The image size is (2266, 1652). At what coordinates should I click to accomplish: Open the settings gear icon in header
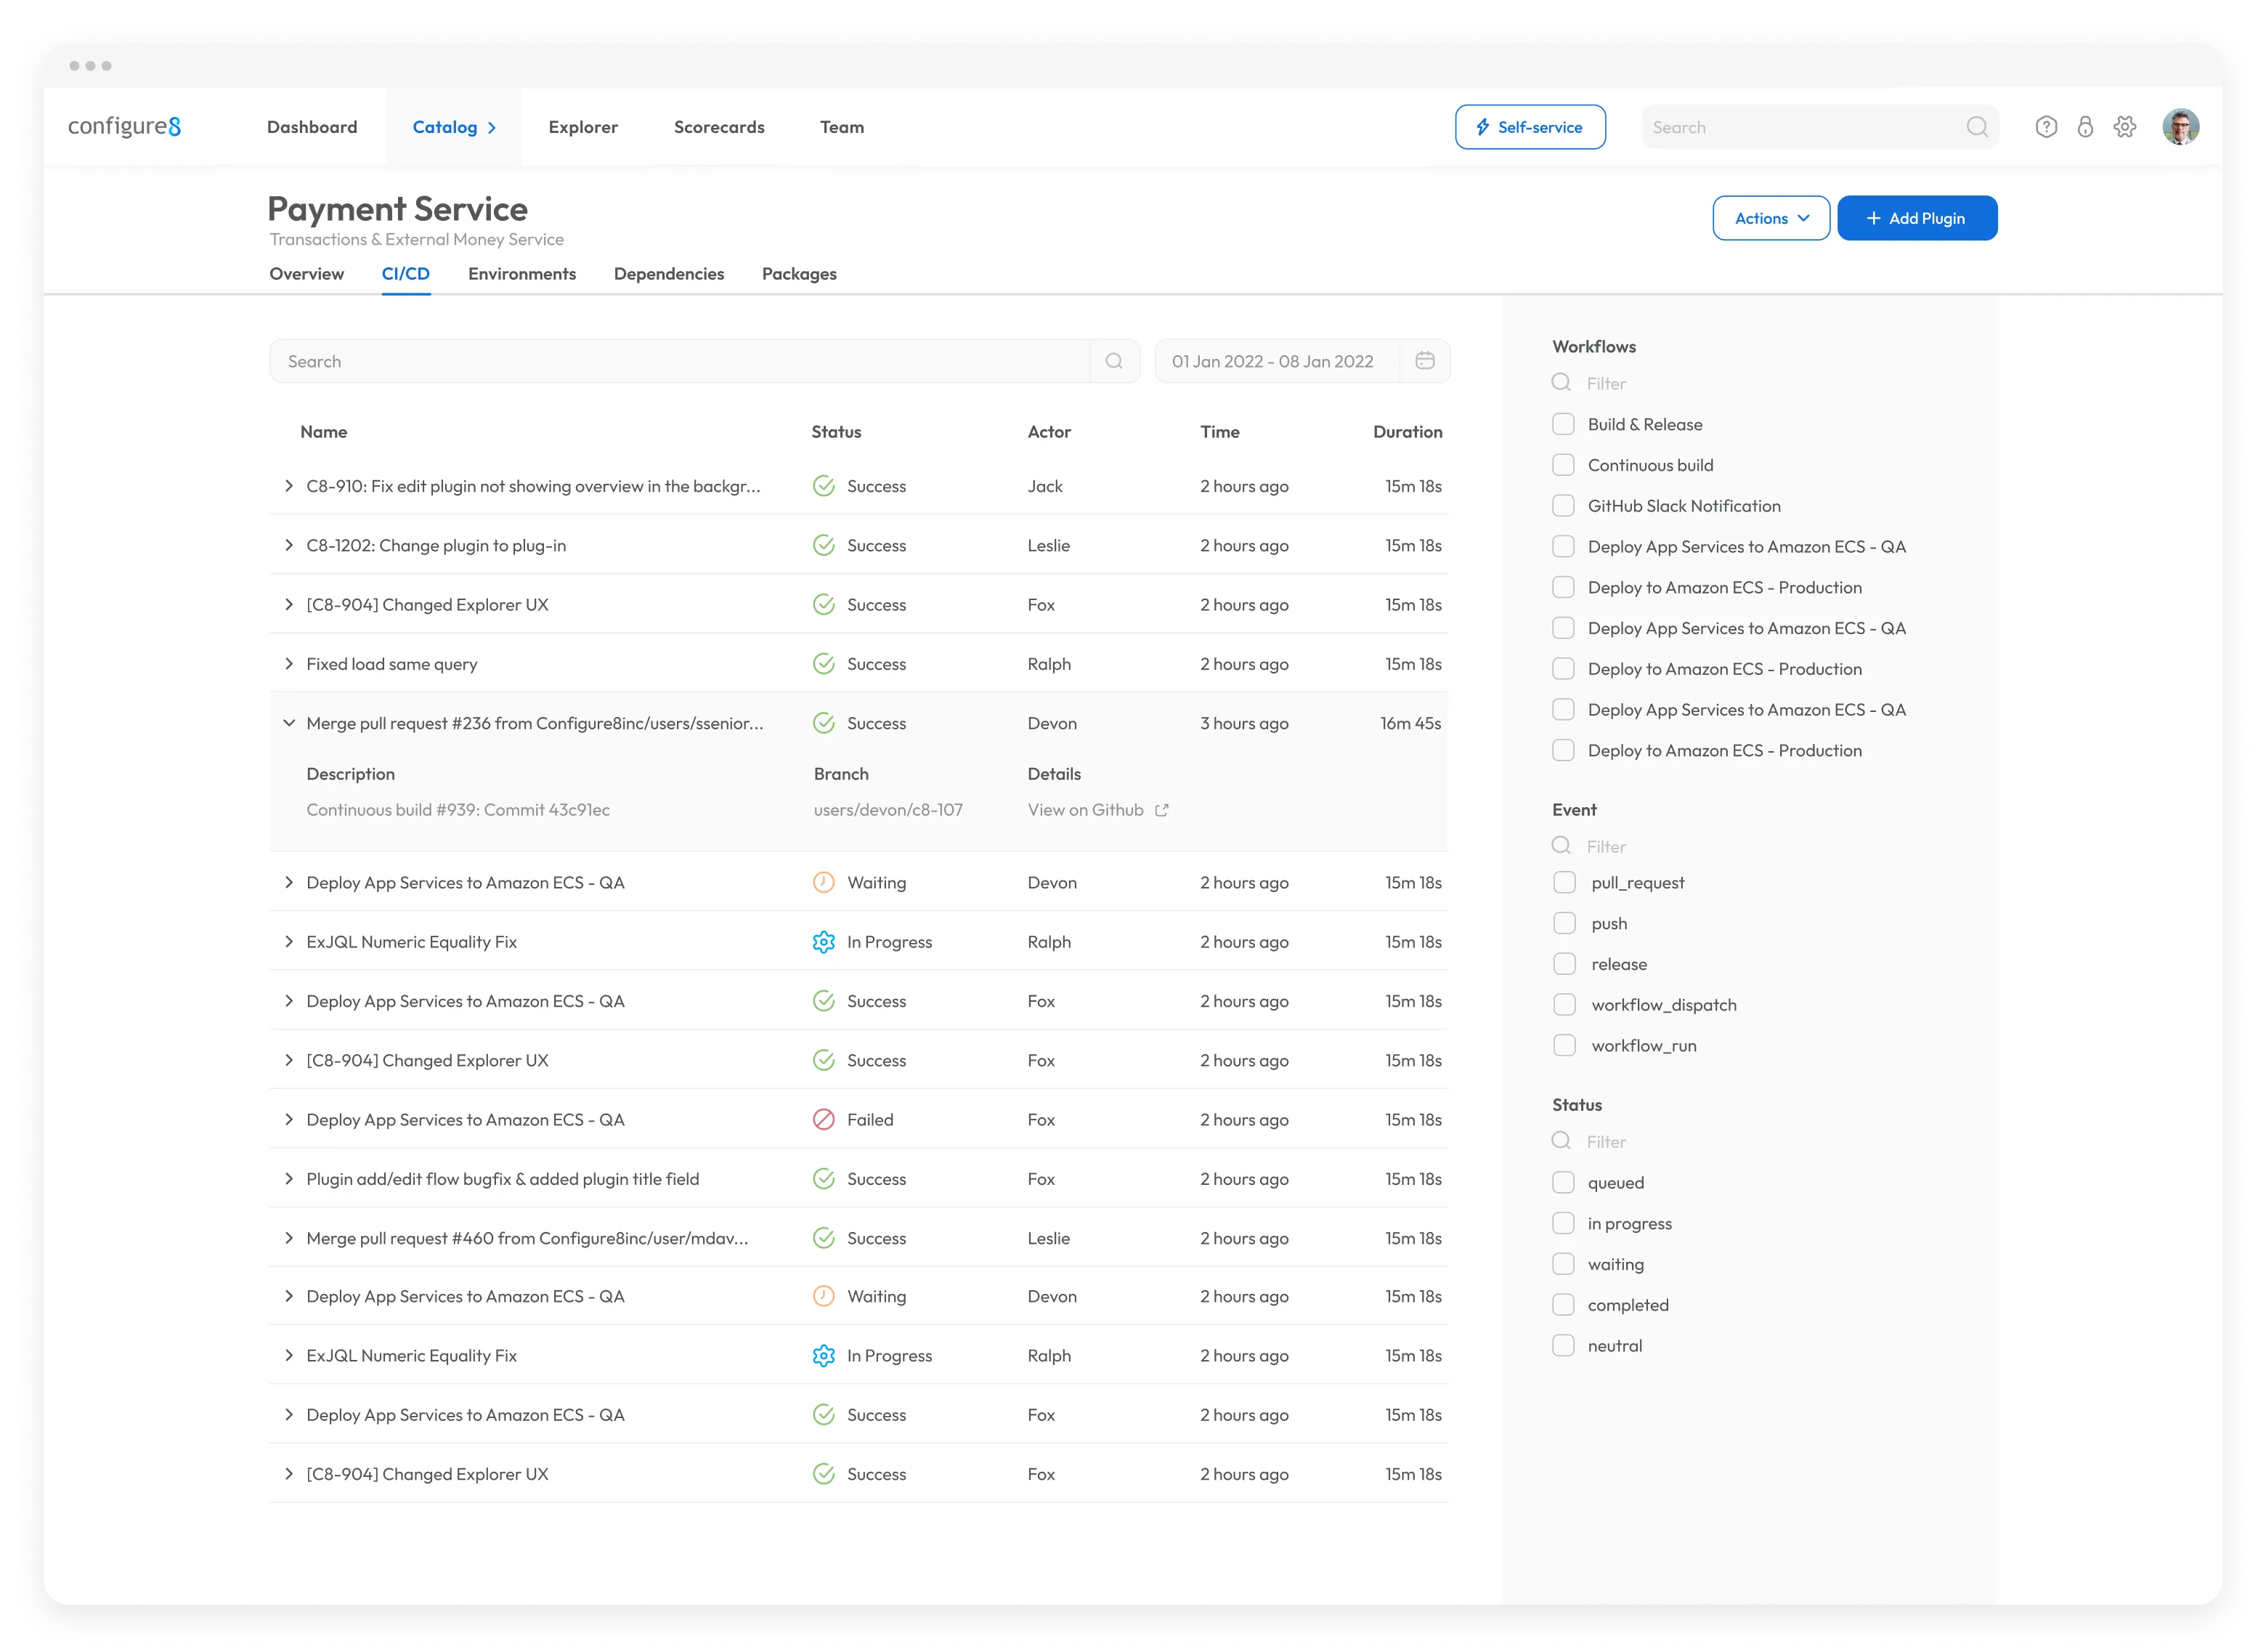2124,127
